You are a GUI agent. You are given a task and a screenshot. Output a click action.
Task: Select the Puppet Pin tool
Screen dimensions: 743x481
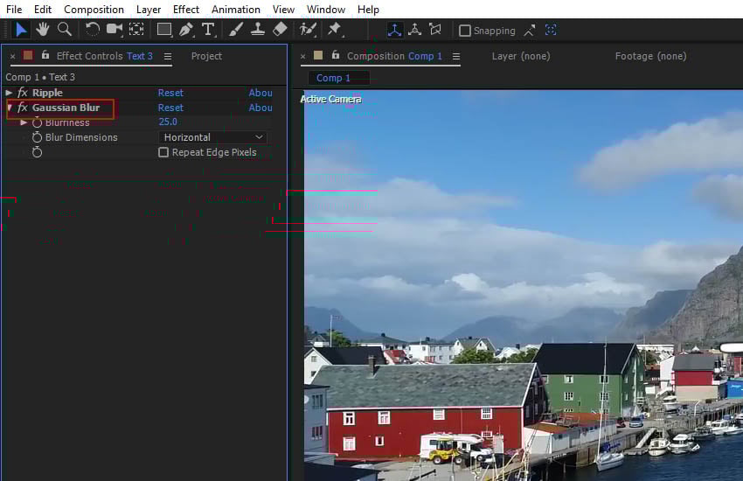pyautogui.click(x=334, y=30)
